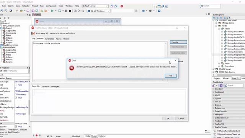Click the green Run arrow in the toolbar
Viewport: 245px width, 138px height.
pos(52,11)
